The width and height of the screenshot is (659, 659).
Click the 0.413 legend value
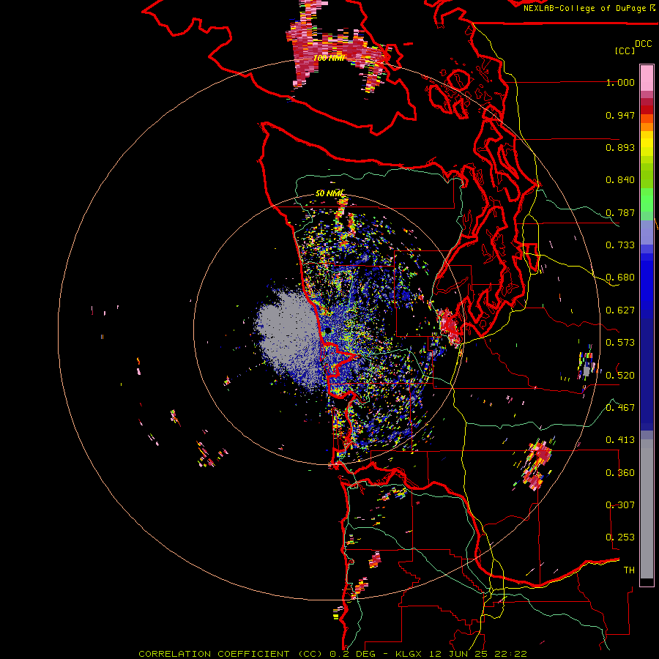point(620,440)
